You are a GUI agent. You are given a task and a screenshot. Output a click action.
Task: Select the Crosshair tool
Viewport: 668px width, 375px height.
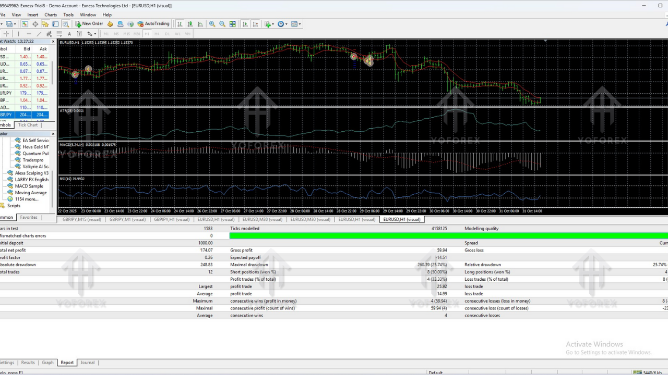(7, 34)
